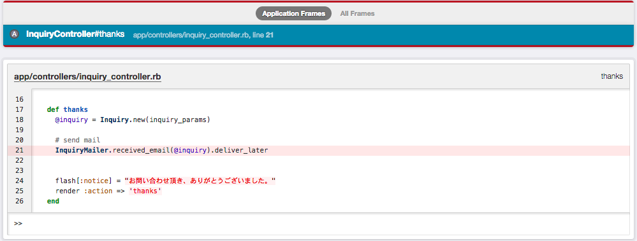Click line number 25 in the gutter
The image size is (637, 241).
pyautogui.click(x=19, y=191)
